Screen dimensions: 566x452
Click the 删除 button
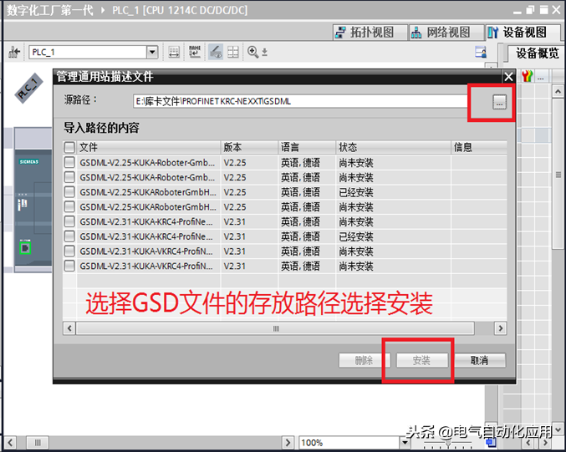coord(365,360)
